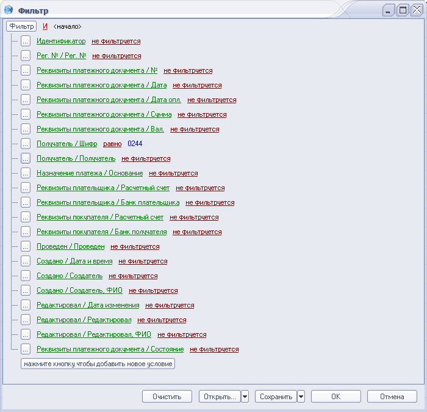Click Назначение платежа / Основание field link
The image size is (427, 412).
point(90,173)
